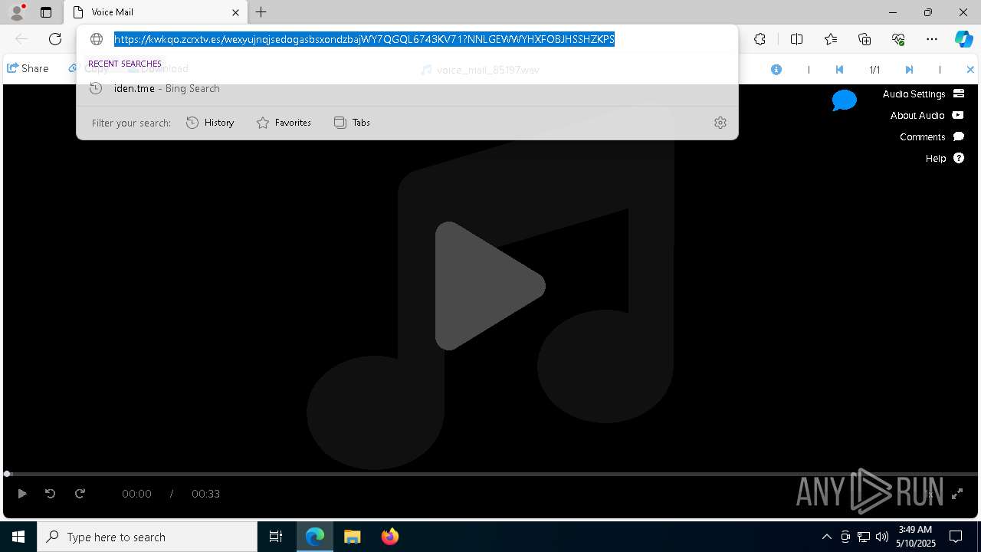Open the Copilot sidebar icon
Screen dimensions: 981x552
pyautogui.click(x=963, y=39)
